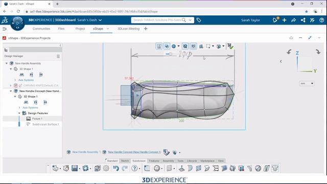Click the tag icon beside search
The height and width of the screenshot is (184, 327).
pos(199,20)
